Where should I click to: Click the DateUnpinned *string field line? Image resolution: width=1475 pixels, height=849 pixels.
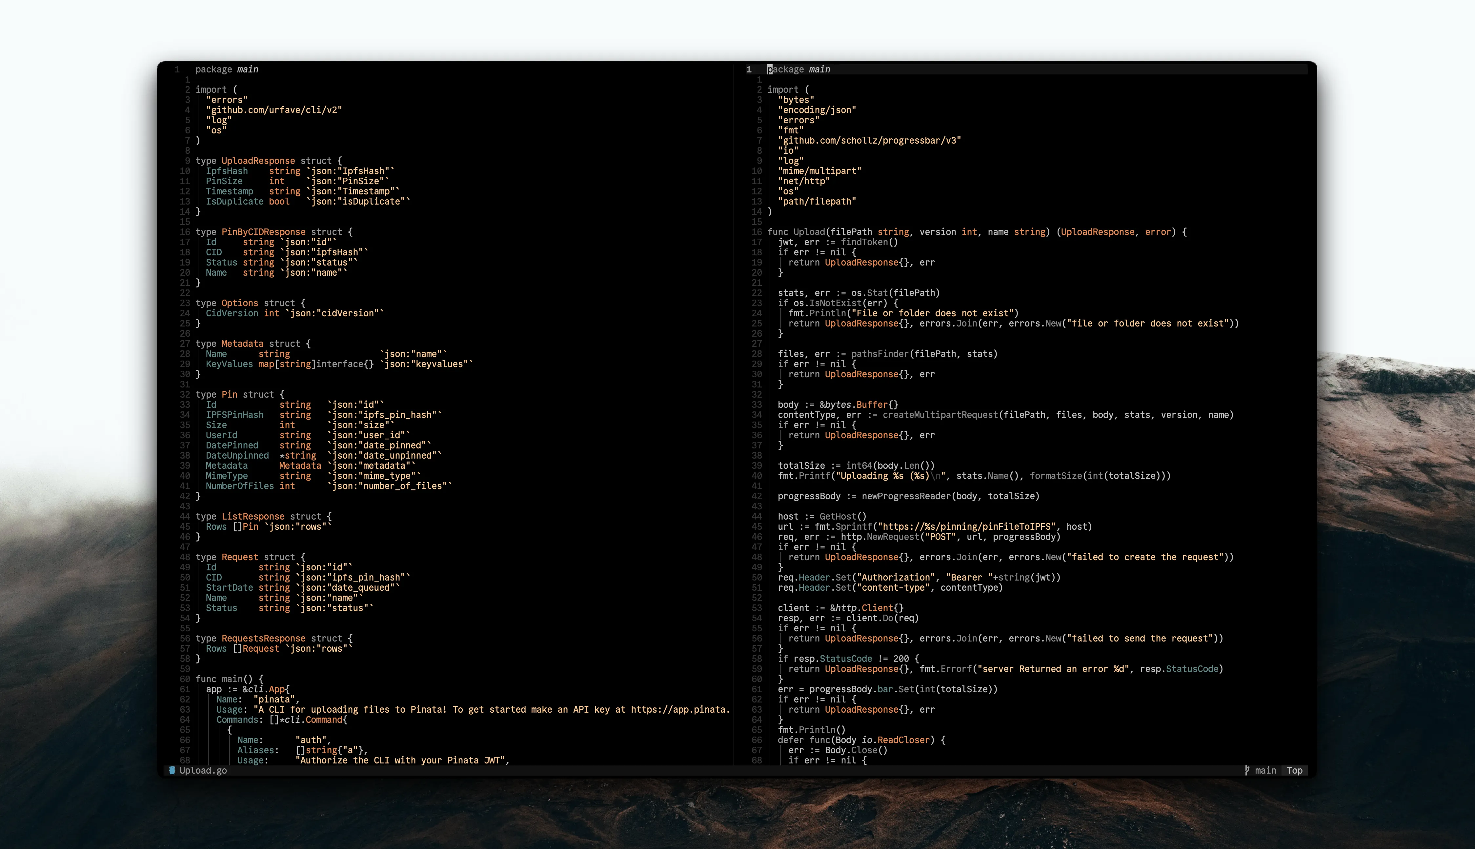324,455
